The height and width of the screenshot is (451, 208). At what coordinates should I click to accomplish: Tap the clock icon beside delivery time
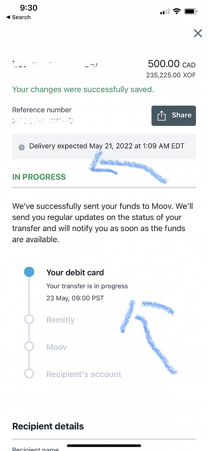coord(21,147)
